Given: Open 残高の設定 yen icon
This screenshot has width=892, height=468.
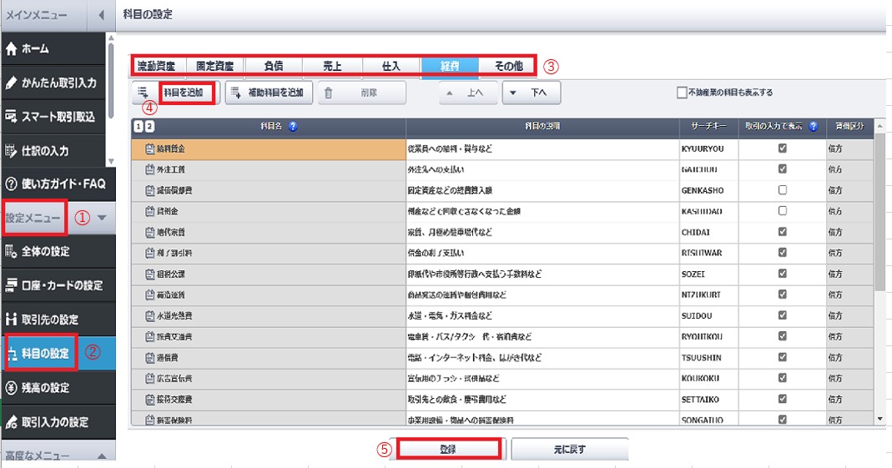Looking at the screenshot, I should pos(11,388).
